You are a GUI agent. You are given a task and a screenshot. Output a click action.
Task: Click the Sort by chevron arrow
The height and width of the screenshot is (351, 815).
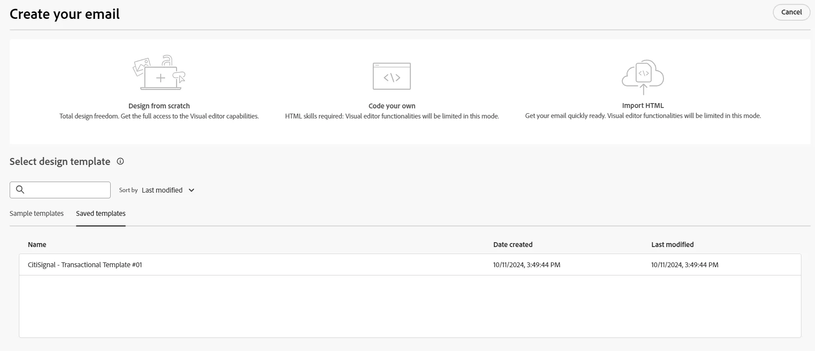[x=191, y=190]
